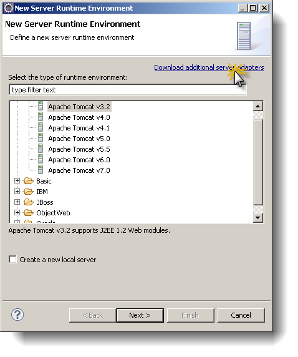Click the server icon beside Apache Tomcat v4.1

41,128
